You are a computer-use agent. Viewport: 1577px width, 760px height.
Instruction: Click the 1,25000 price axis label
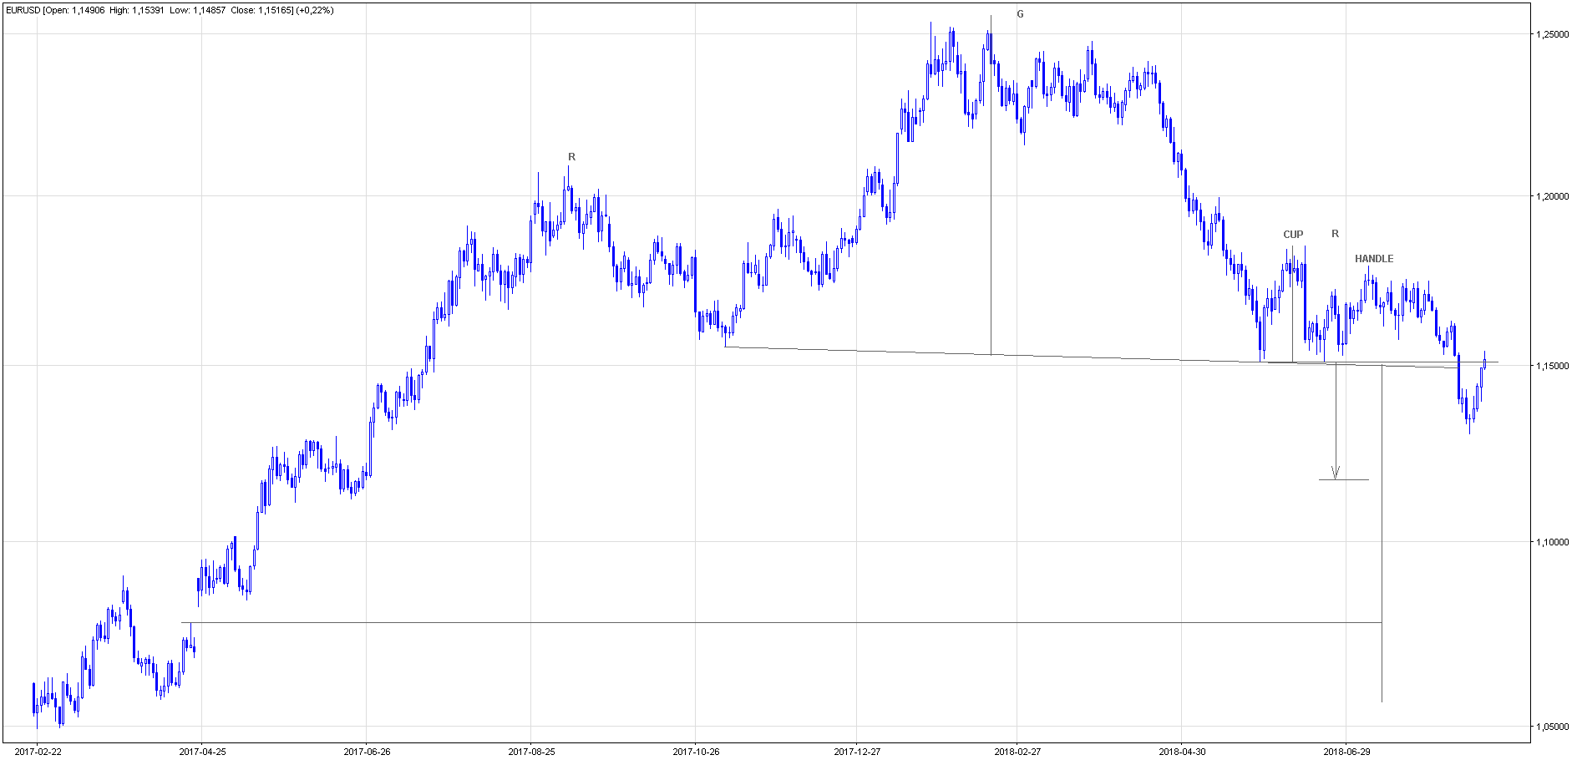point(1552,34)
